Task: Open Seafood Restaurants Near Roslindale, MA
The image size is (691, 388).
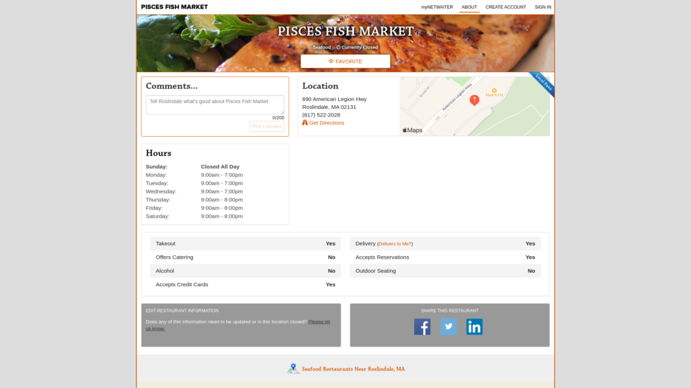Action: [x=353, y=369]
